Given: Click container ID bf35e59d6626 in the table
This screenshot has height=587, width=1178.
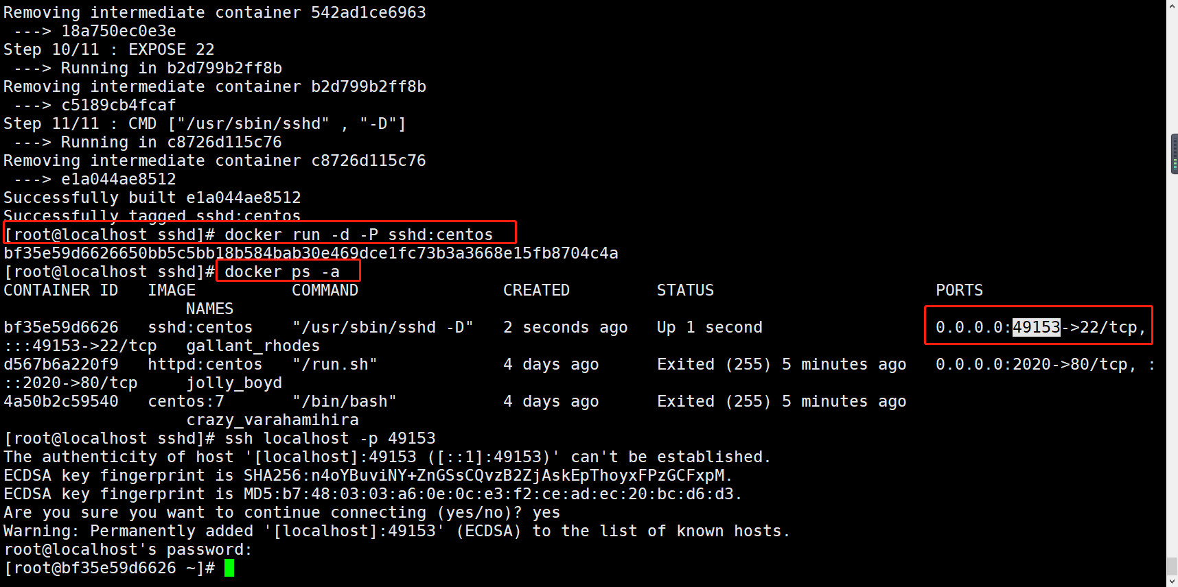Looking at the screenshot, I should (61, 327).
